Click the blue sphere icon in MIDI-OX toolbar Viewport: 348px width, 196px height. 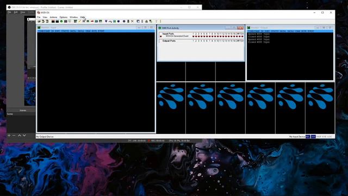(x=119, y=21)
